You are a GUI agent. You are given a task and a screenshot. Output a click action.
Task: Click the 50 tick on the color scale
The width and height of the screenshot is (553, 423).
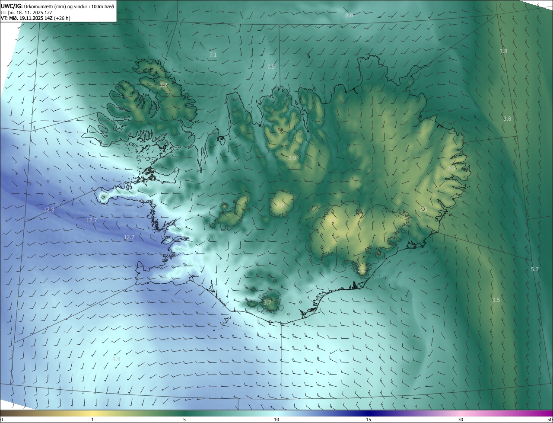[x=550, y=420]
